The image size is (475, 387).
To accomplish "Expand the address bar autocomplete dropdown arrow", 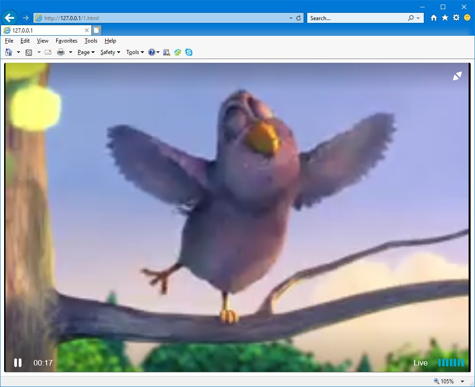I will [291, 18].
